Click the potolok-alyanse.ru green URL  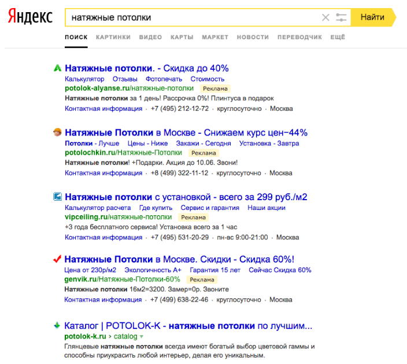[x=129, y=88]
